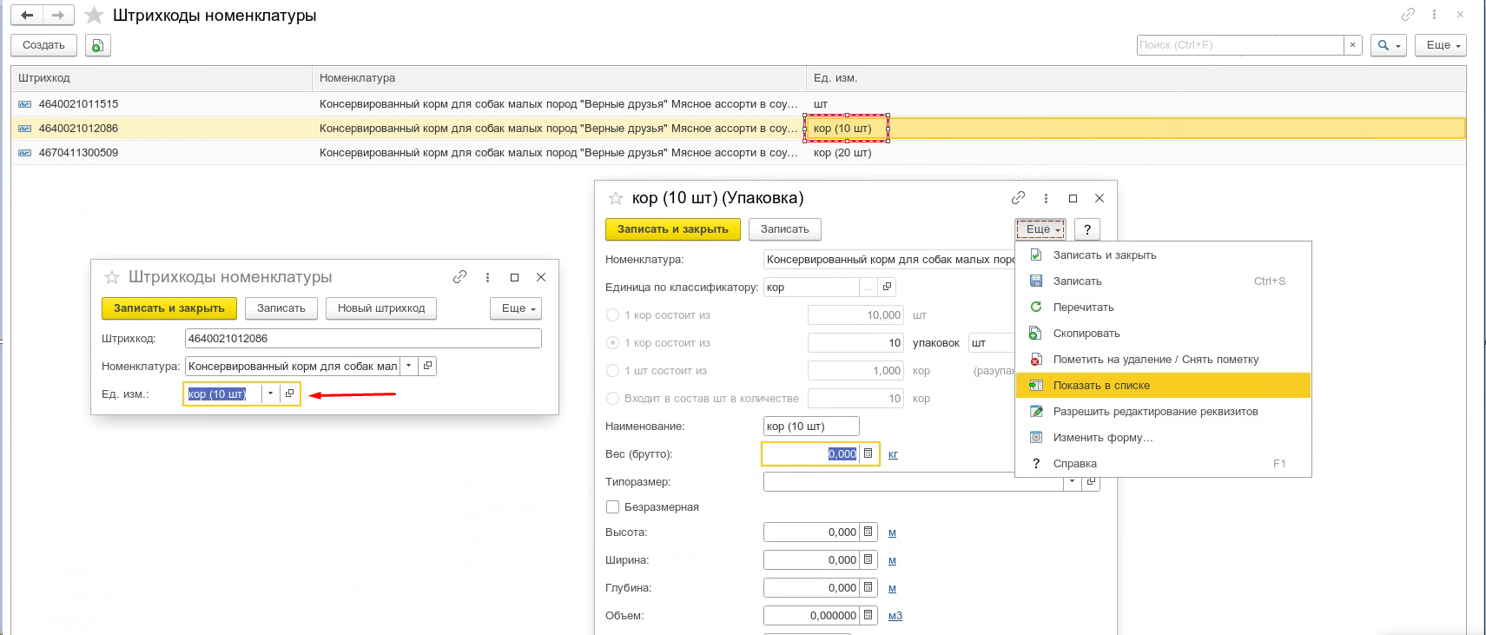The height and width of the screenshot is (635, 1486).
Task: Select the "Показать в списке" menu item
Action: (1163, 386)
